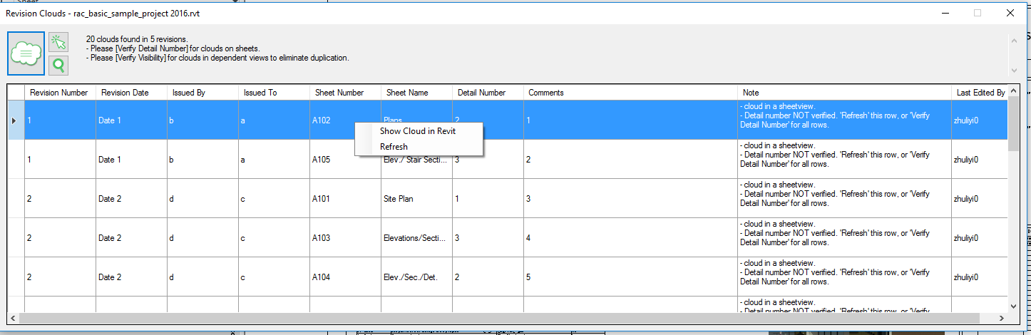The image size is (1031, 335).
Task: Click the Sheet Name column header
Action: point(416,93)
